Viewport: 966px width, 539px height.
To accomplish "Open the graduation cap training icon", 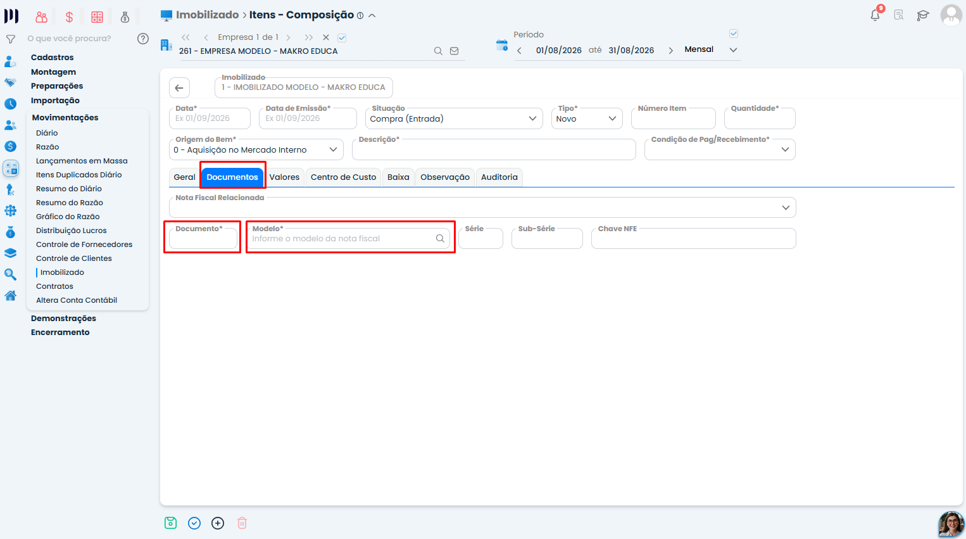I will 923,15.
